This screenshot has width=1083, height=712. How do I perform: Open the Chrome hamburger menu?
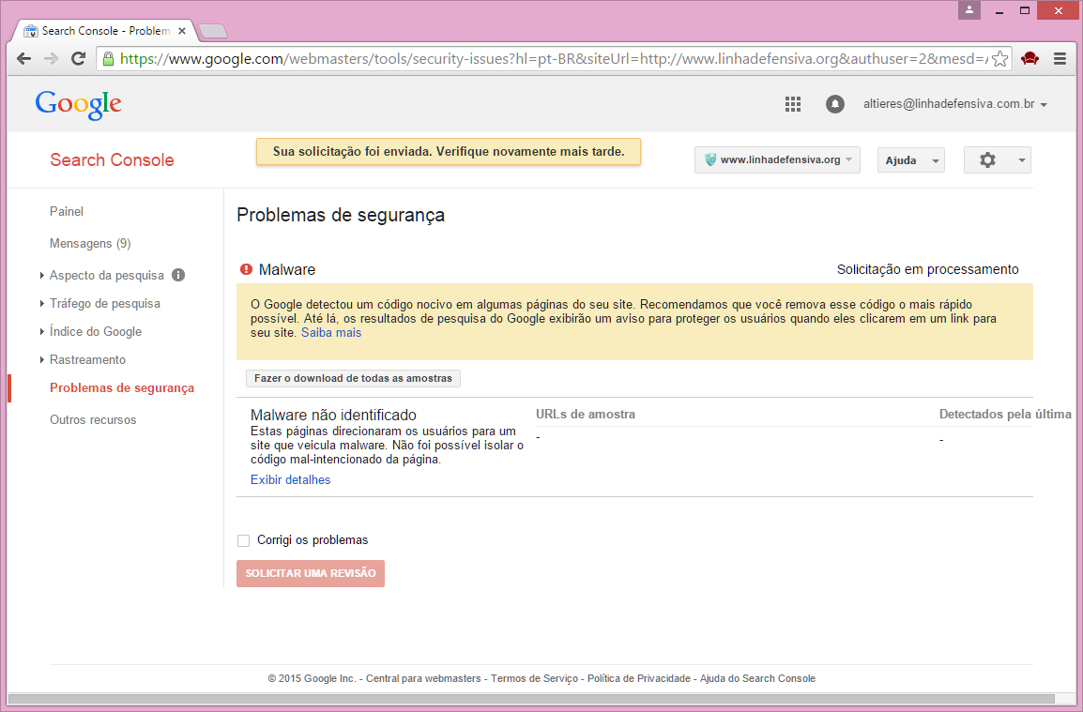(x=1060, y=59)
